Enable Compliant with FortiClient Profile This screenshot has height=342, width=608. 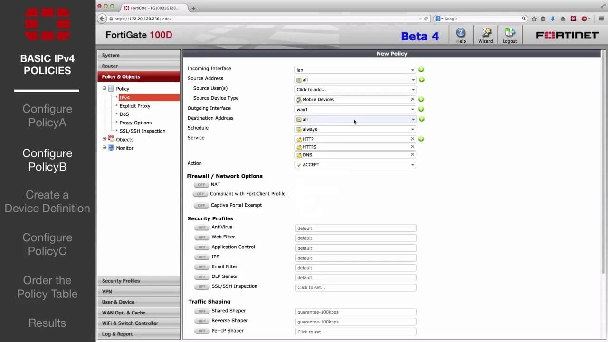200,194
